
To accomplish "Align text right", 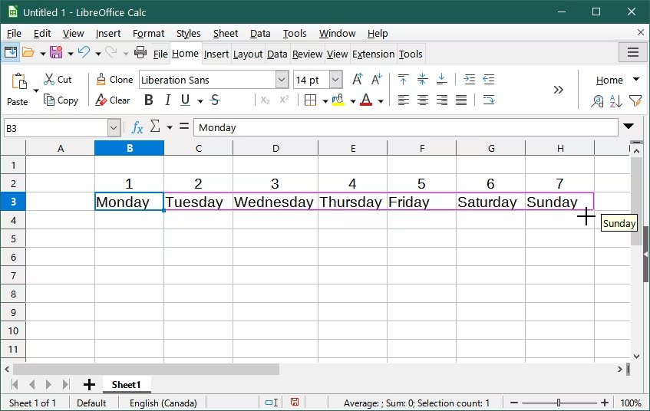I will tap(442, 100).
